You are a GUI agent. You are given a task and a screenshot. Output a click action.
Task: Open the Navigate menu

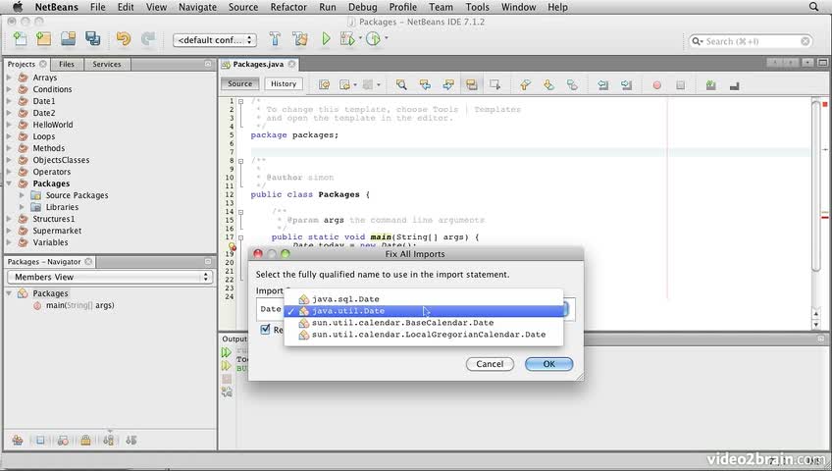pos(197,7)
